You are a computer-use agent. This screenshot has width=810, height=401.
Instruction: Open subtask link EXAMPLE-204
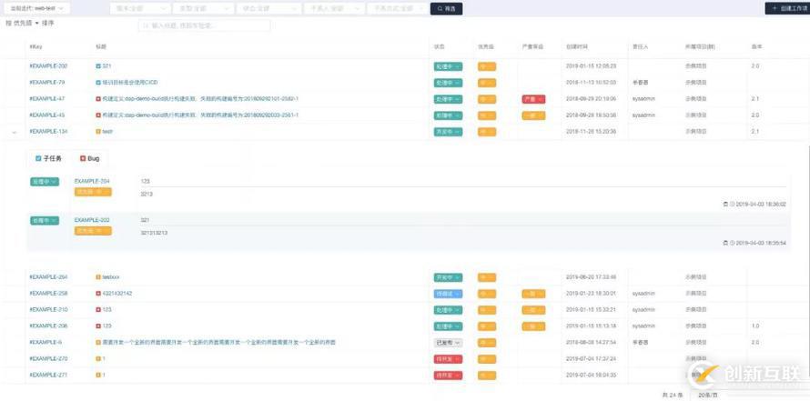pos(92,181)
